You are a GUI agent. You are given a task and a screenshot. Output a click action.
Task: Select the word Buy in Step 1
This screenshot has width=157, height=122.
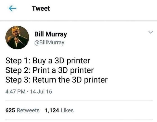point(39,61)
